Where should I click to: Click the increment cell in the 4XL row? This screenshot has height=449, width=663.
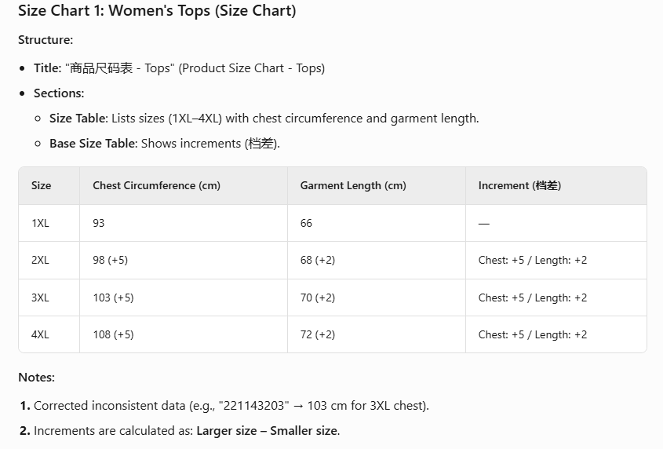[533, 334]
